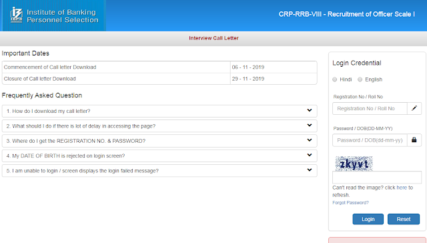Click the zkyvt captcha image
Image resolution: width=427 pixels, height=243 pixels.
click(354, 164)
